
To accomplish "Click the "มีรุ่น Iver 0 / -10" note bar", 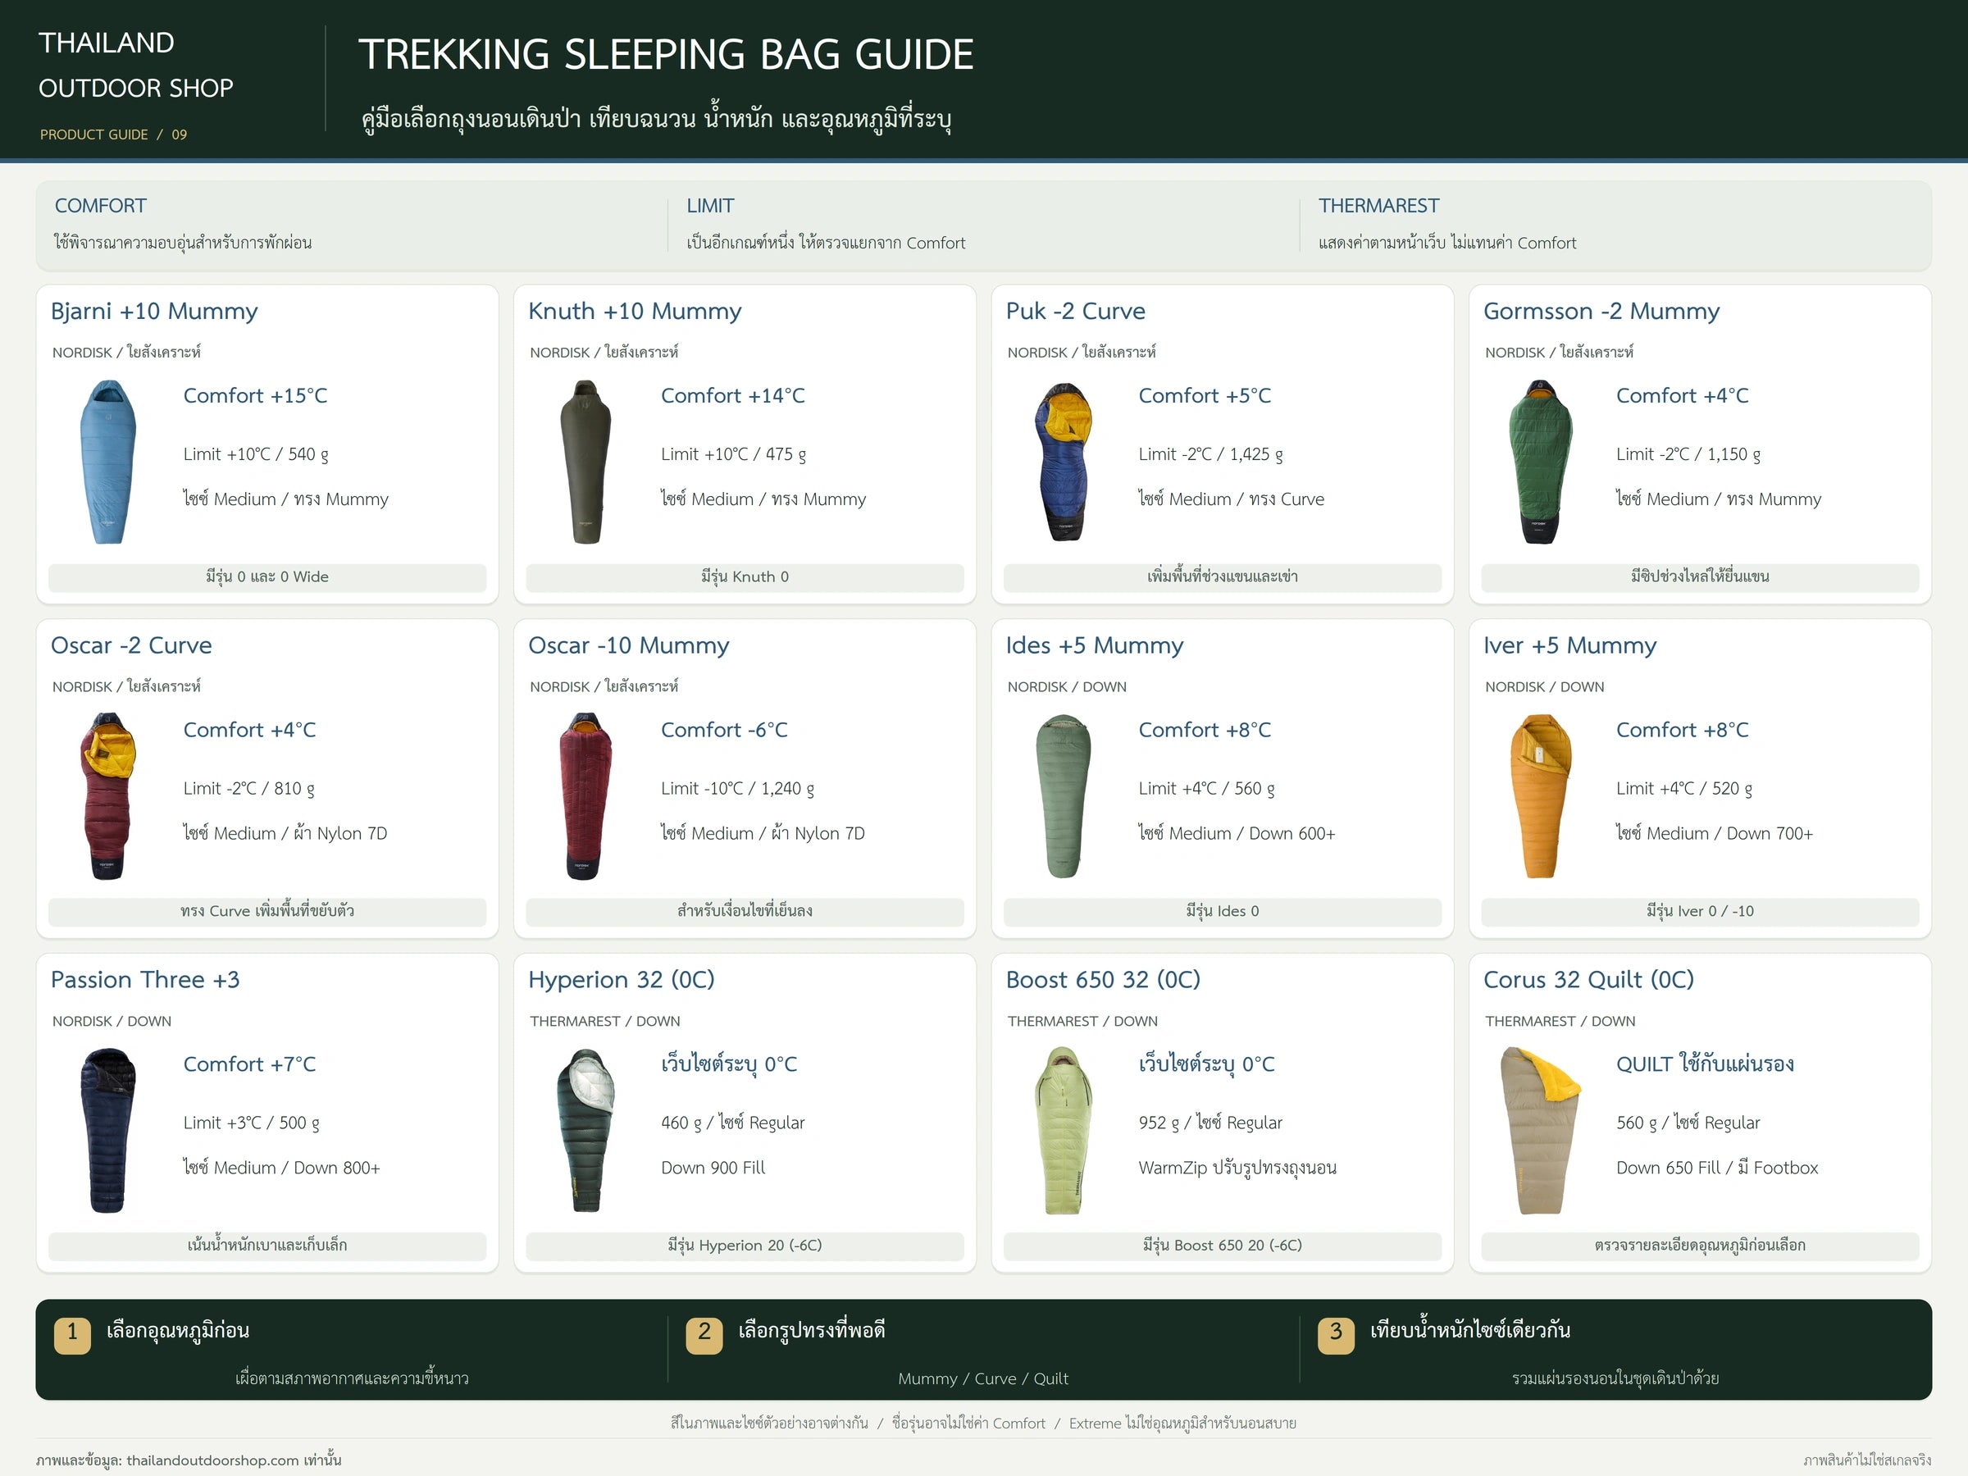I will pyautogui.click(x=1700, y=912).
